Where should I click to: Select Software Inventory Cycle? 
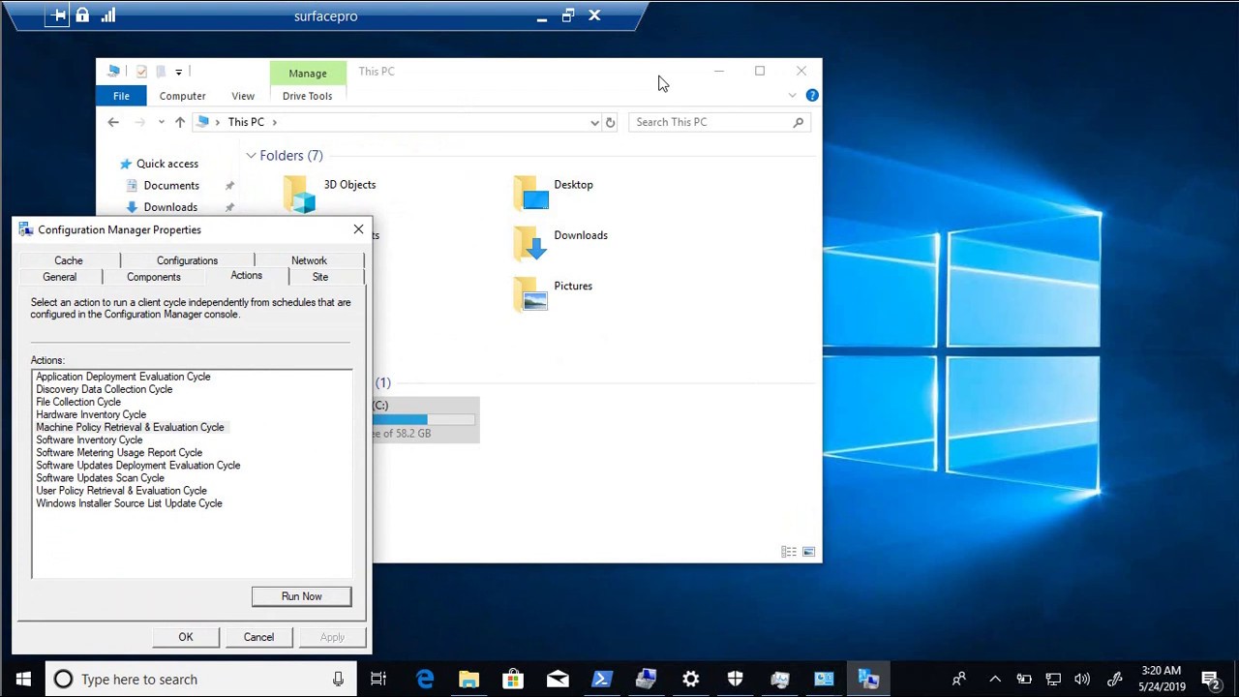(x=89, y=439)
